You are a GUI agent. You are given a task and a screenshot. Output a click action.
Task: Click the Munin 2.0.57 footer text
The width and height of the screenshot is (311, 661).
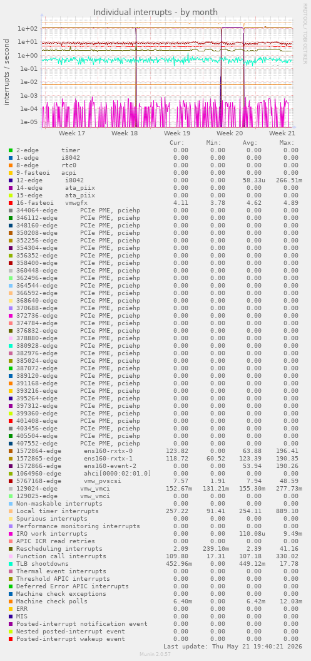click(x=155, y=654)
